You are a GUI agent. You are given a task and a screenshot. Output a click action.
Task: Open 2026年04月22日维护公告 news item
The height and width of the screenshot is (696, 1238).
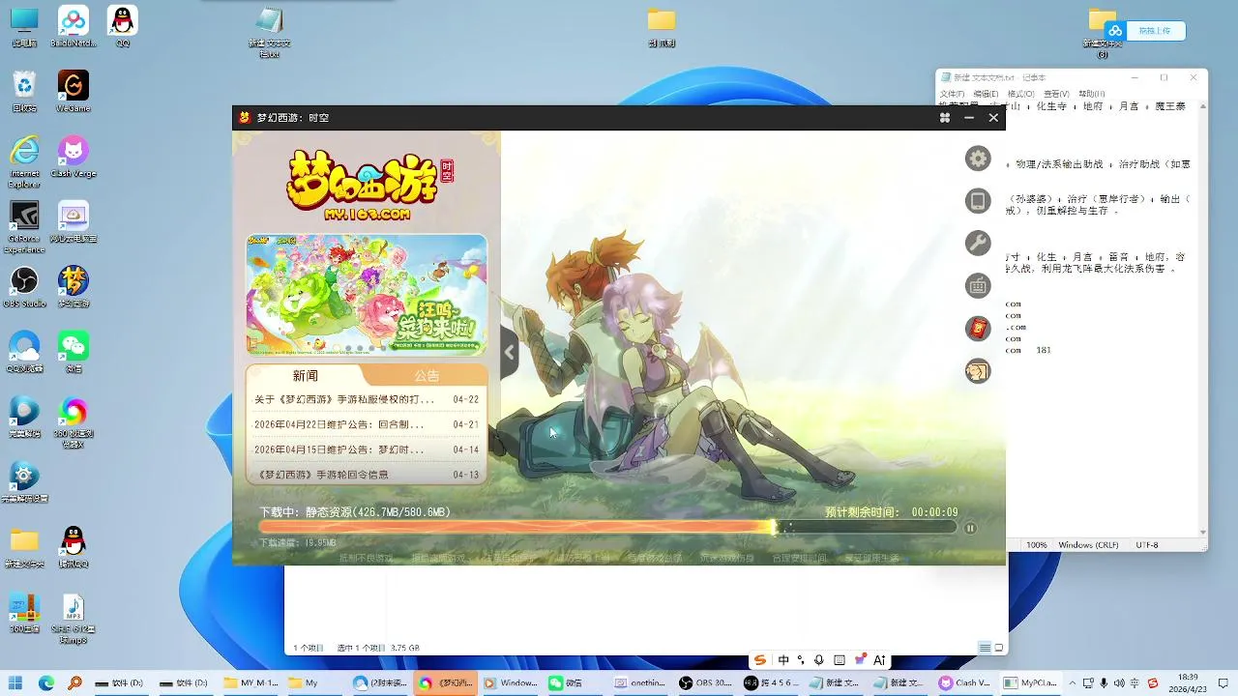pyautogui.click(x=366, y=424)
